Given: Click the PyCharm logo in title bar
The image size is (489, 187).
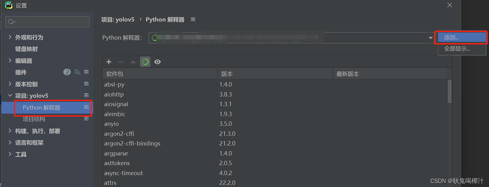Looking at the screenshot, I should (8, 5).
